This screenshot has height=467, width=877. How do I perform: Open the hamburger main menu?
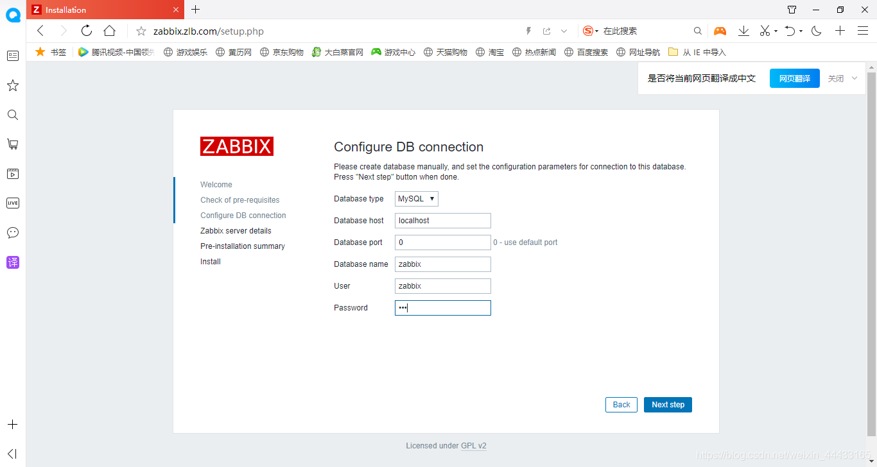(863, 31)
